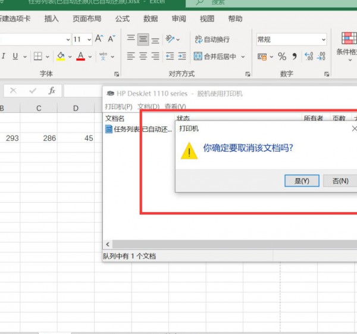The width and height of the screenshot is (357, 334).
Task: Center text horizontally
Action: [x=143, y=56]
